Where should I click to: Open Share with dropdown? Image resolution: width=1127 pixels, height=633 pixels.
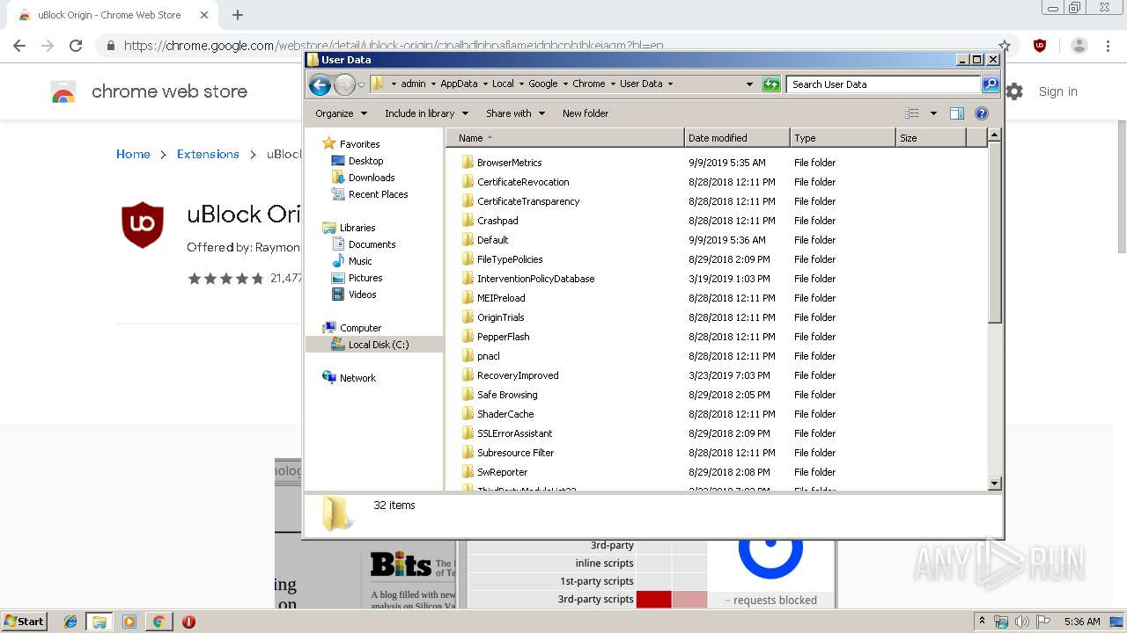(515, 113)
